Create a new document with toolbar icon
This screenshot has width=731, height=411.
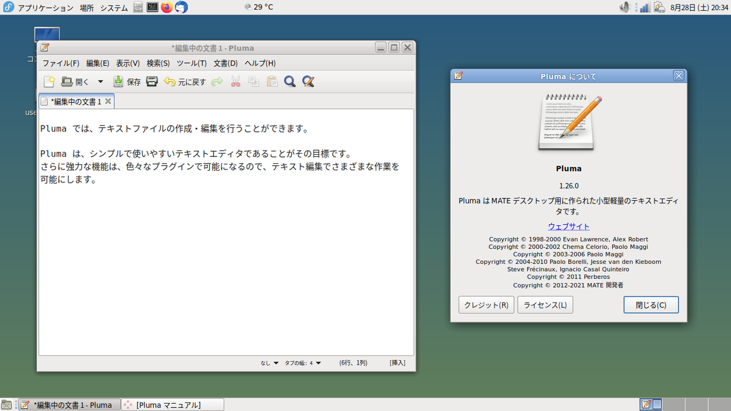(49, 82)
